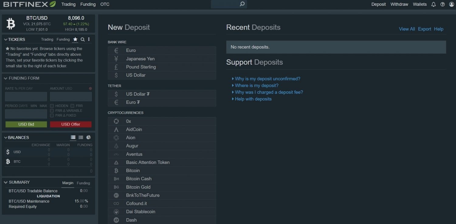Open the Deposit link in header

click(x=378, y=4)
